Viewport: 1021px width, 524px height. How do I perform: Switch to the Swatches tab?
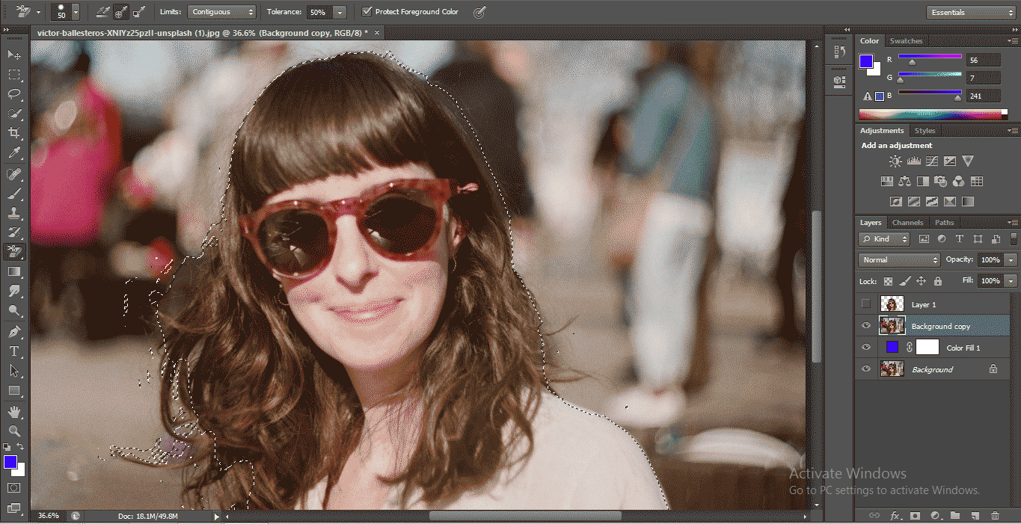906,41
